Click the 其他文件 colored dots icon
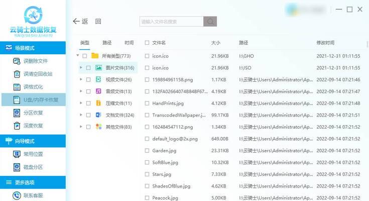 point(98,127)
